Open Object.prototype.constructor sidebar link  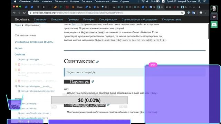pos(36,91)
